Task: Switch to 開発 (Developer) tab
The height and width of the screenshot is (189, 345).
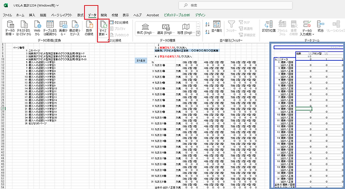Action: pyautogui.click(x=104, y=15)
